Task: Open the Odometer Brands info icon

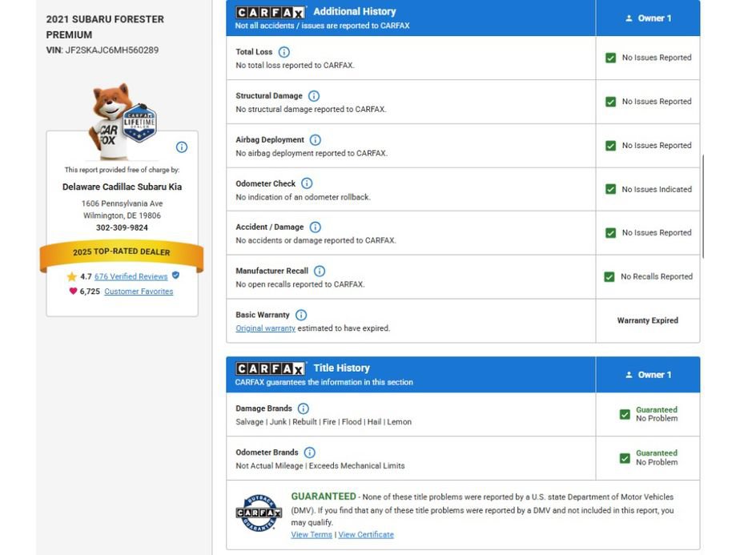Action: click(310, 452)
